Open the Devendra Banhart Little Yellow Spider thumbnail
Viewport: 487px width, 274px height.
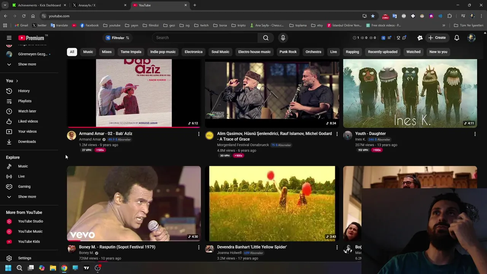coord(272,204)
